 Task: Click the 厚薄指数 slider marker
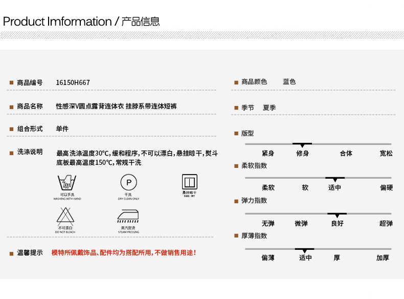click(x=305, y=250)
